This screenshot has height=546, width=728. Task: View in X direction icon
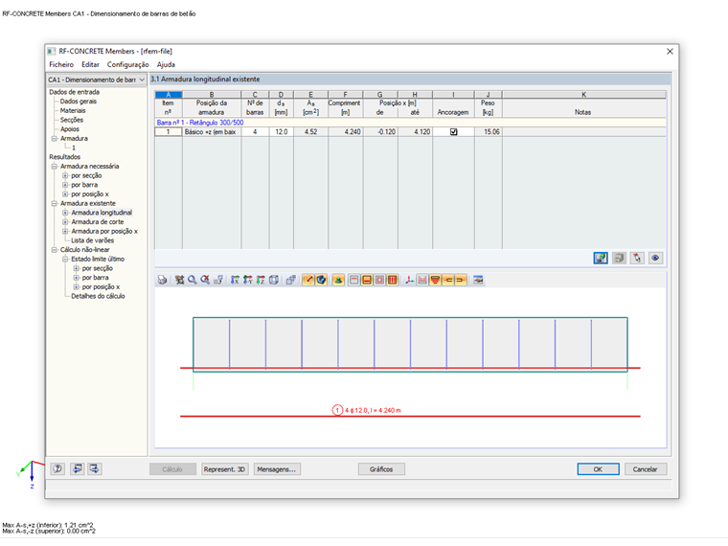[x=235, y=280]
